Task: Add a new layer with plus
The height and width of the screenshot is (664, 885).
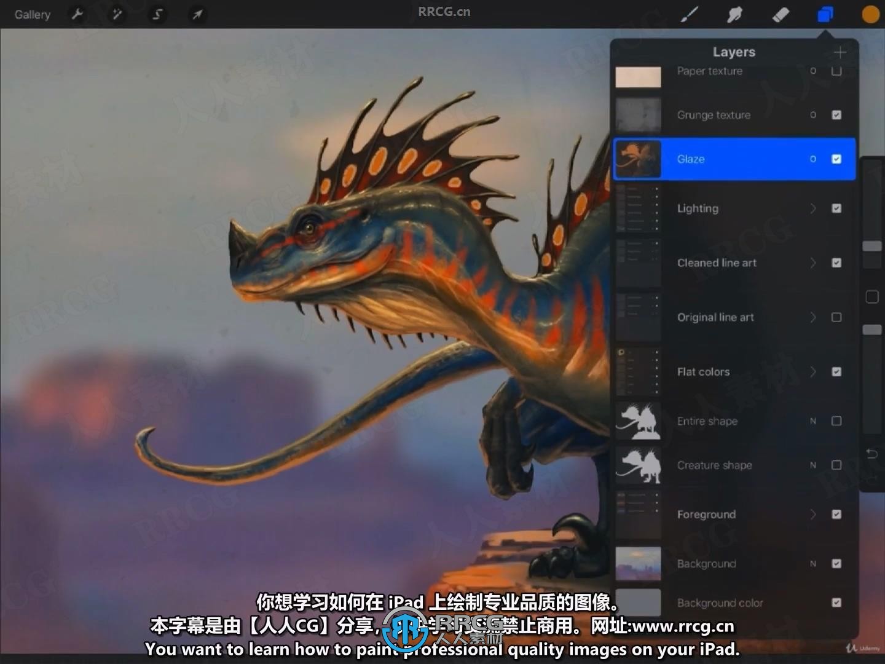Action: click(x=840, y=52)
